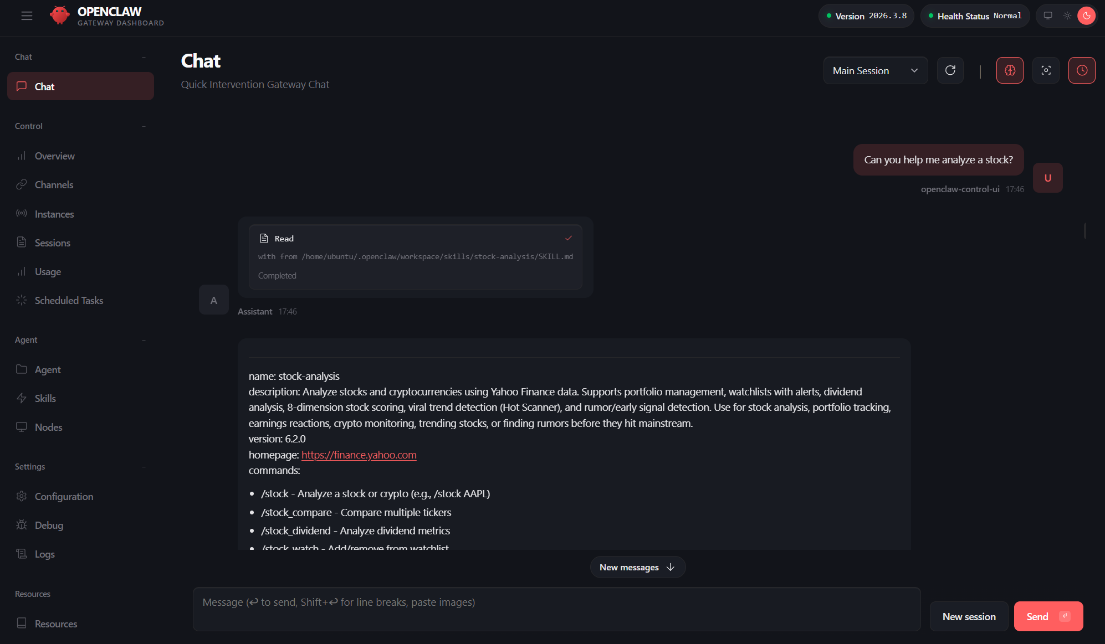
Task: Select the brain reasoning toggle icon
Action: coord(1010,70)
